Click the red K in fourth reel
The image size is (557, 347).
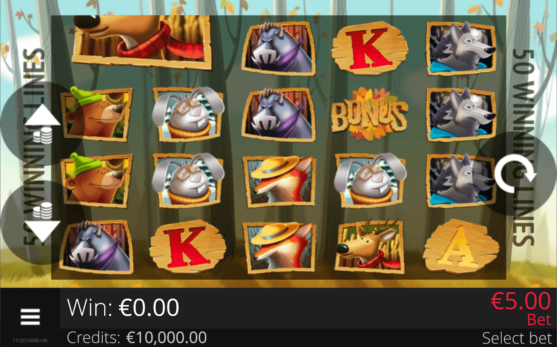click(x=370, y=48)
